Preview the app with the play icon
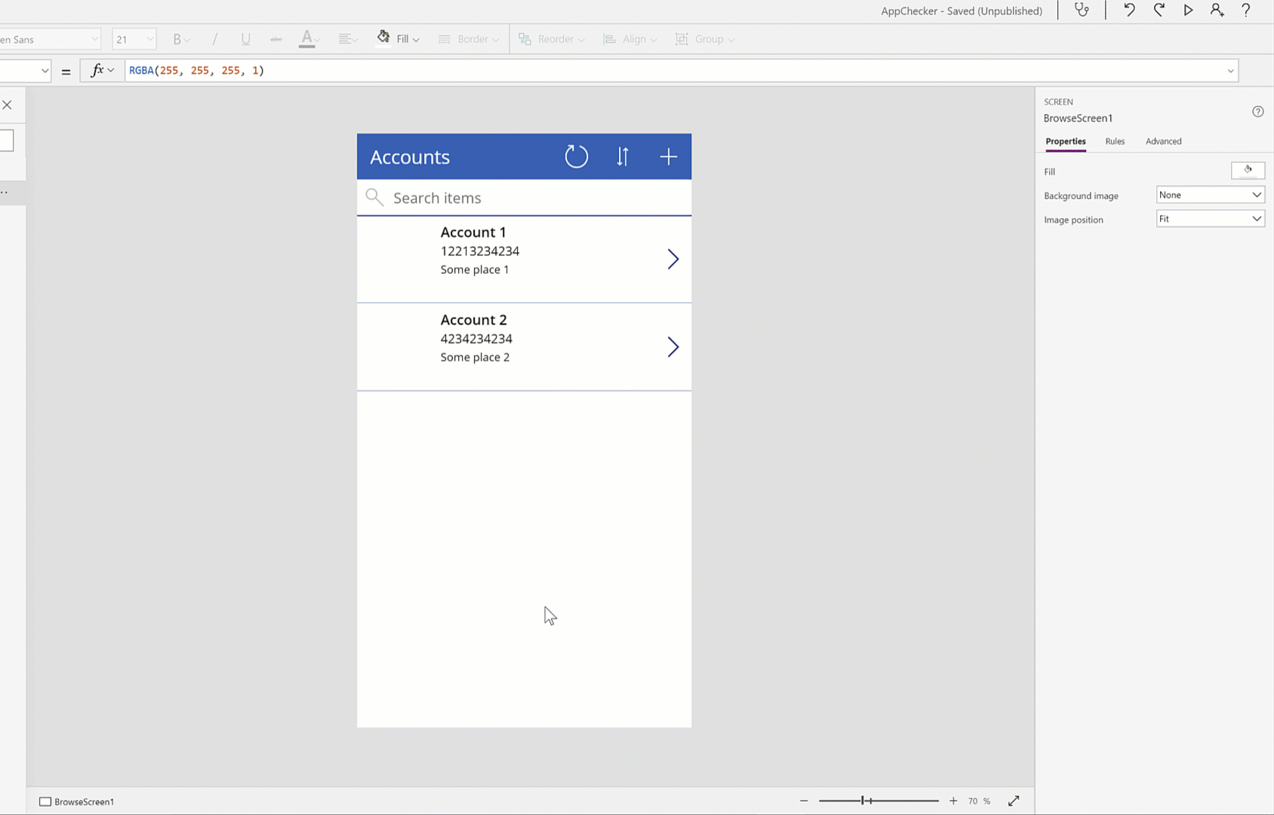Image resolution: width=1274 pixels, height=815 pixels. (1188, 11)
